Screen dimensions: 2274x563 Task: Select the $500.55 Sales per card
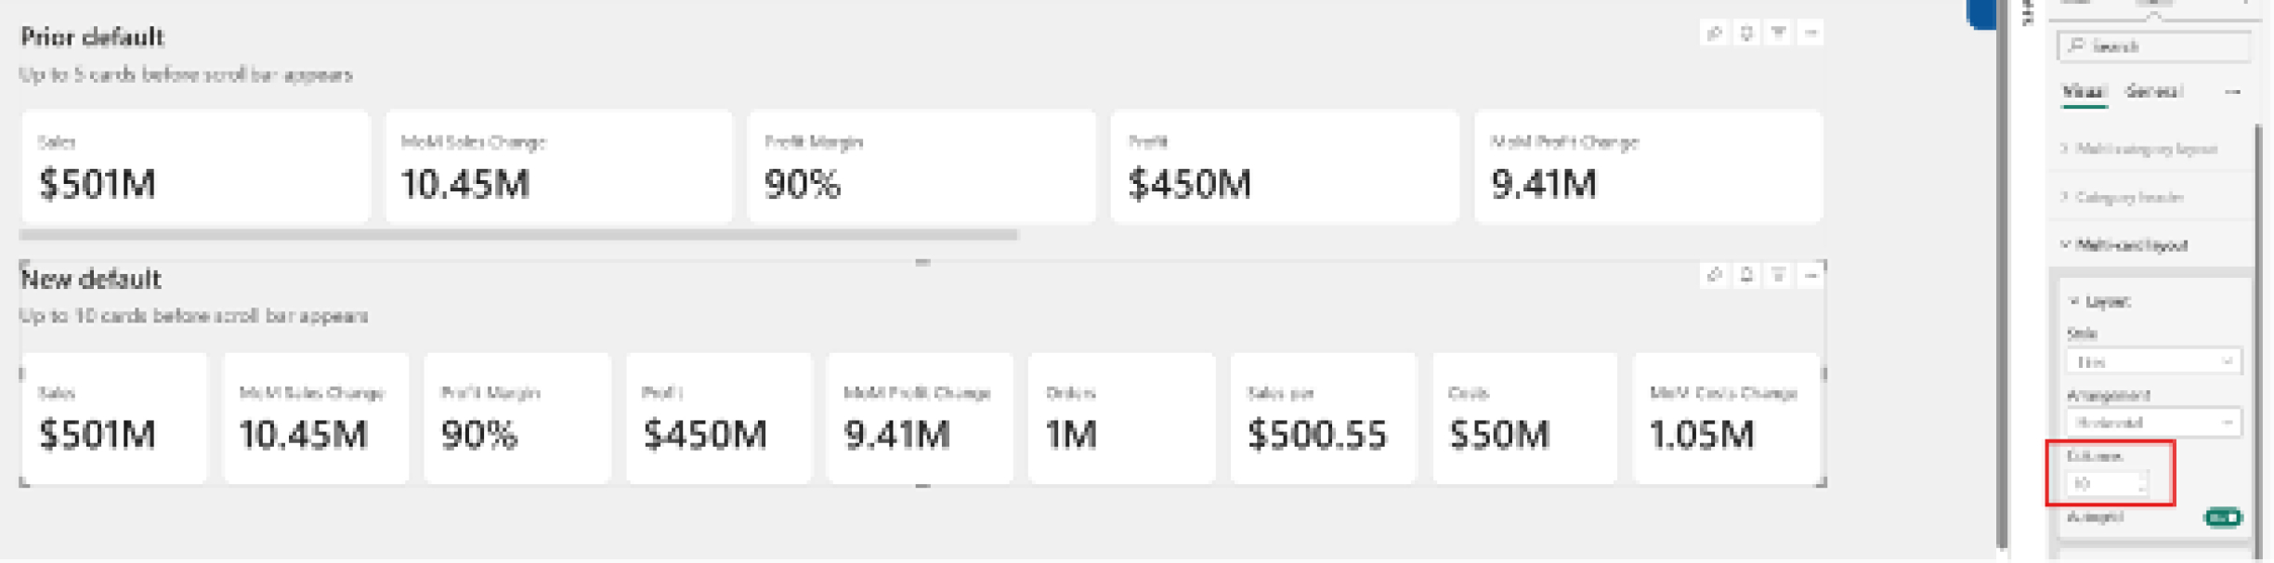[1324, 418]
